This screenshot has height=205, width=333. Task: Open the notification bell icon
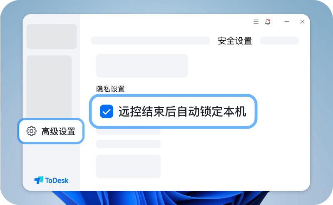coord(268,22)
